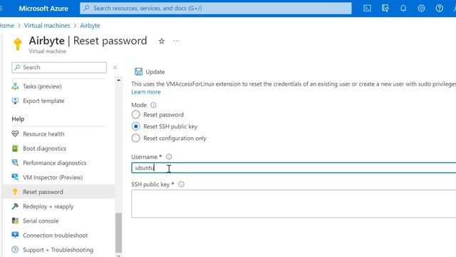Image resolution: width=456 pixels, height=257 pixels.
Task: Go to Airbyte breadcrumb link
Action: tap(90, 26)
